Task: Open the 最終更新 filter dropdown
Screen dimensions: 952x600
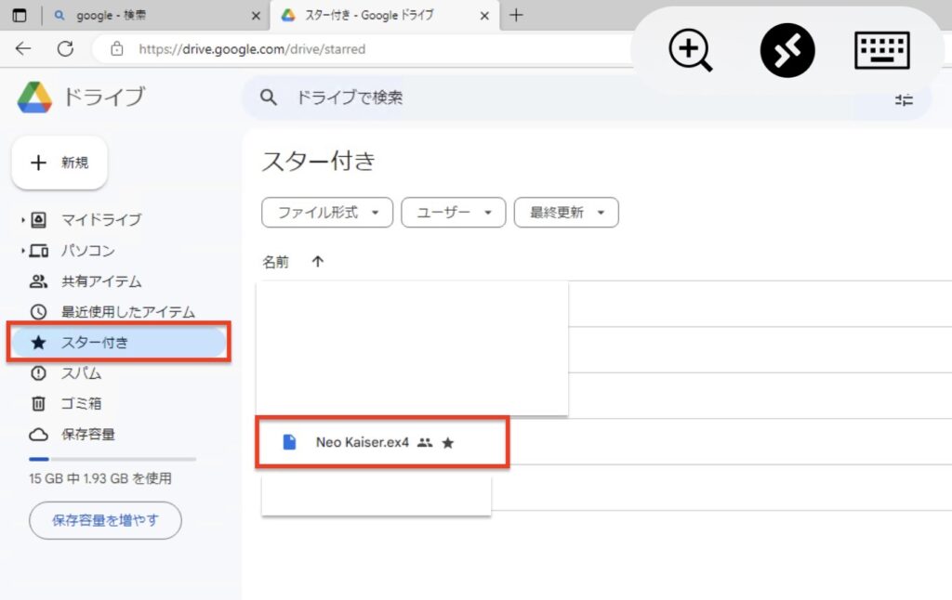Action: click(x=566, y=213)
